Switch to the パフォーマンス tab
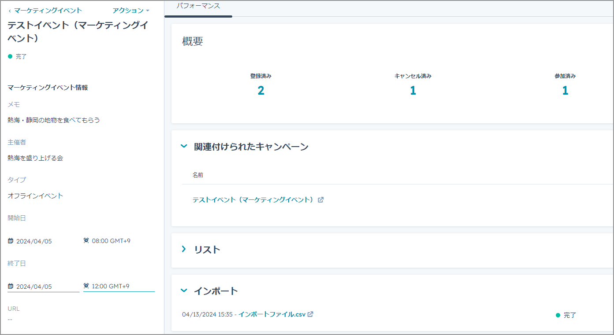Viewport: 614px width, 335px height. (x=198, y=7)
